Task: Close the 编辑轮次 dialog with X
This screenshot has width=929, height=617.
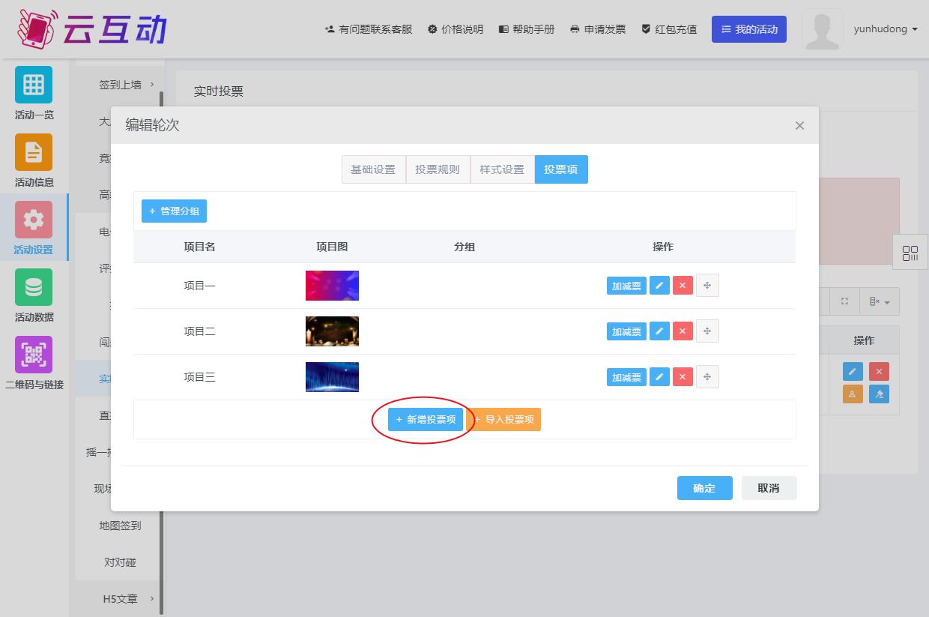Action: (799, 126)
